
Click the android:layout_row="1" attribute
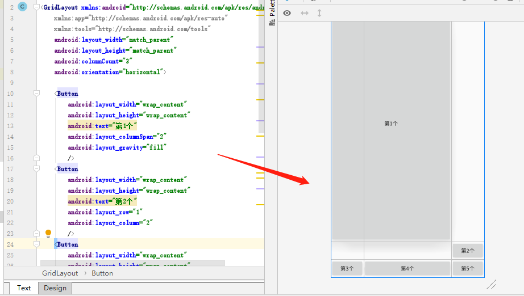point(105,212)
